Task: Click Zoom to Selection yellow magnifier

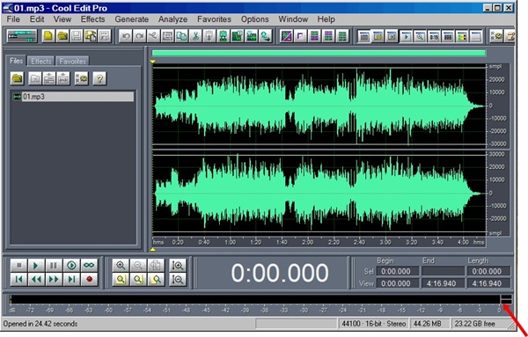Action: tap(121, 280)
